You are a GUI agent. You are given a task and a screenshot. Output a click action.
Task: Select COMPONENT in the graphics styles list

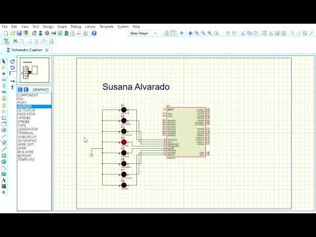click(28, 95)
